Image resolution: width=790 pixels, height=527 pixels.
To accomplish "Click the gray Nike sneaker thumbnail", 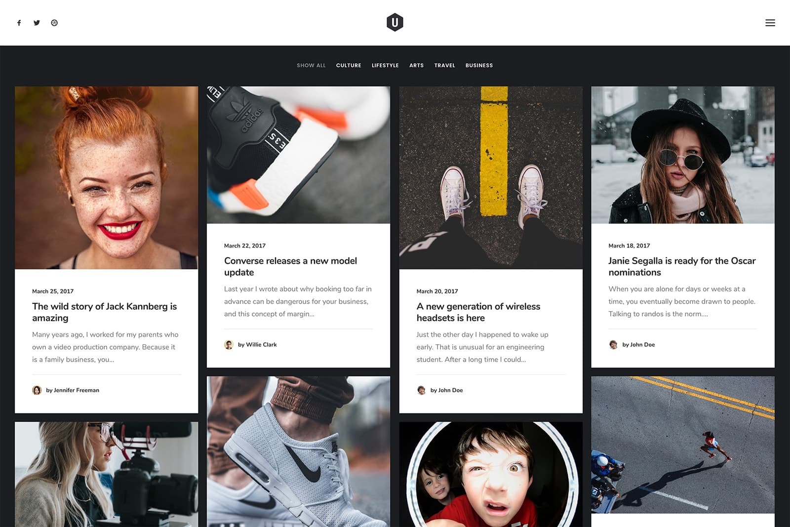I will (298, 451).
